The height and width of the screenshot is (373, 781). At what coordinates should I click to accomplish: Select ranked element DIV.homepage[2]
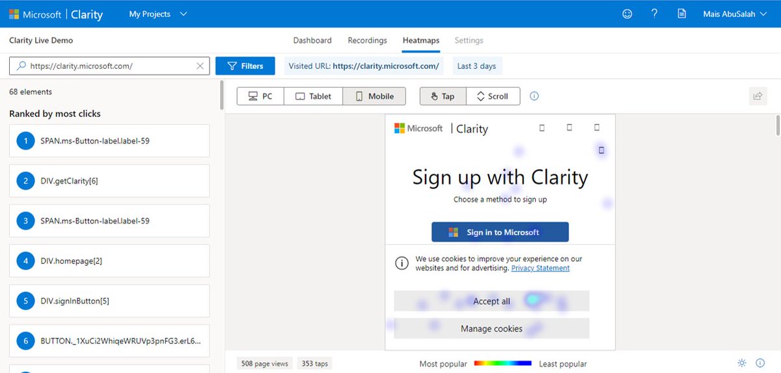[x=109, y=261]
